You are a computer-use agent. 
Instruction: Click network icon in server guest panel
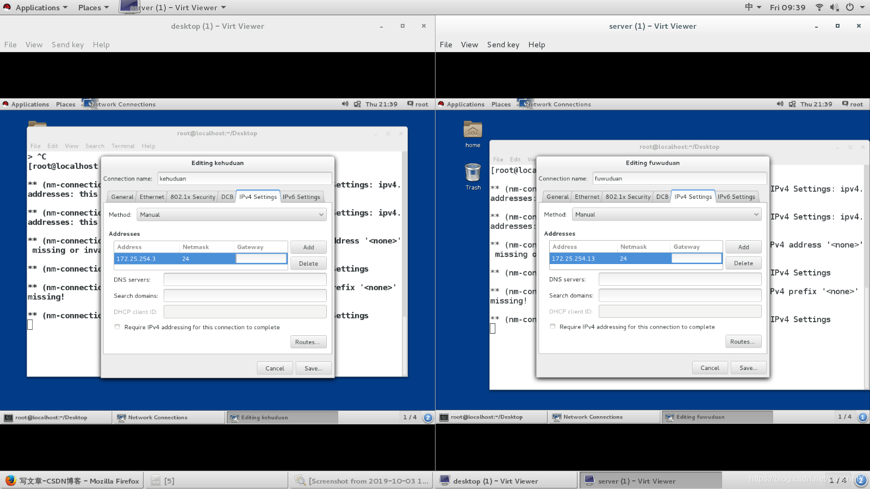792,104
